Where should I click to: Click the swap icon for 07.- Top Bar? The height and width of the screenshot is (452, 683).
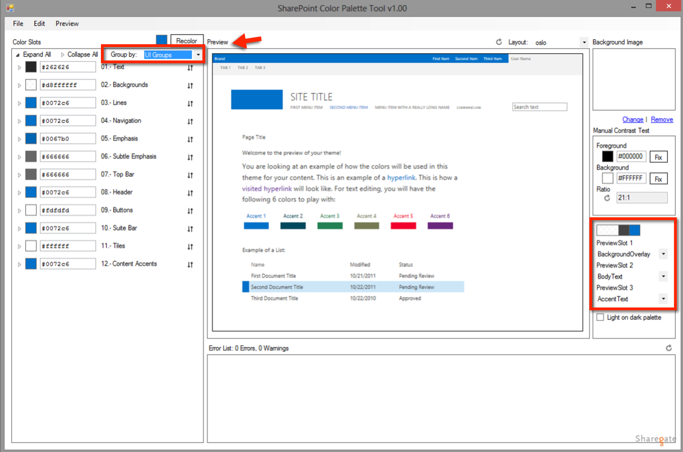(190, 175)
